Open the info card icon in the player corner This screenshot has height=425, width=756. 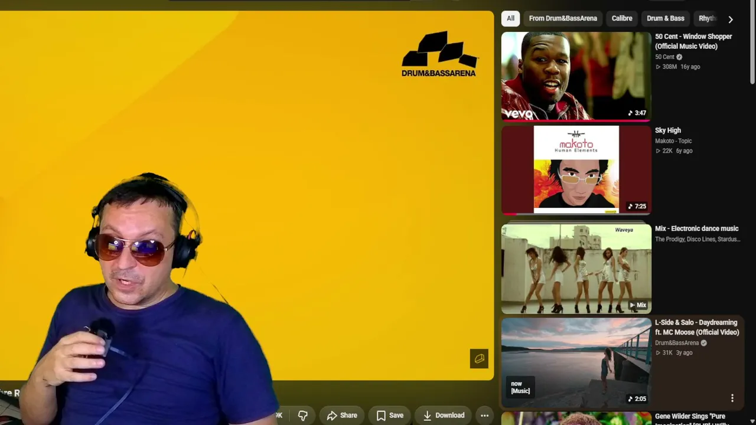pyautogui.click(x=479, y=358)
